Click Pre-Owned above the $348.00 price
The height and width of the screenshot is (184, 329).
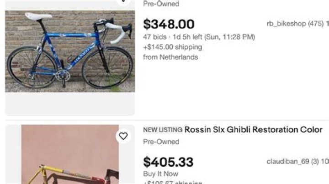pyautogui.click(x=161, y=4)
